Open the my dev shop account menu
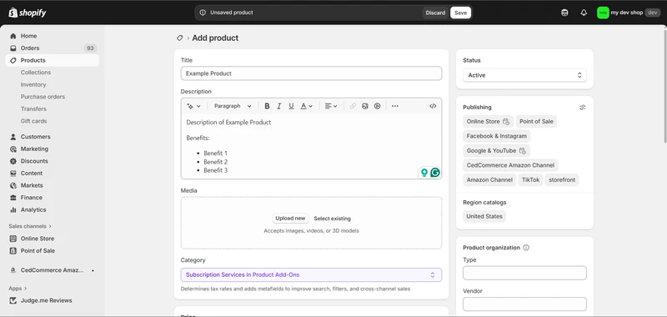The width and height of the screenshot is (667, 317). pos(629,13)
